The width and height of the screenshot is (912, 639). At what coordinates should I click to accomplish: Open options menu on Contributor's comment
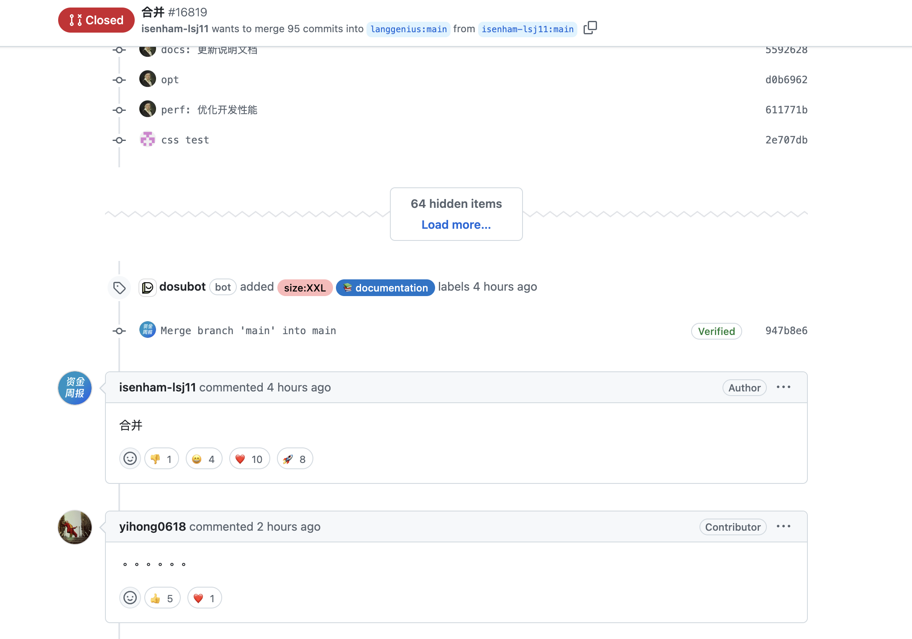tap(783, 527)
